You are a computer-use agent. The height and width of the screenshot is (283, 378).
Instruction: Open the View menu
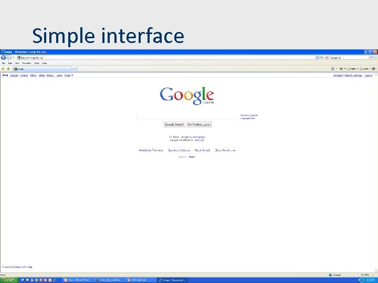tap(17, 63)
